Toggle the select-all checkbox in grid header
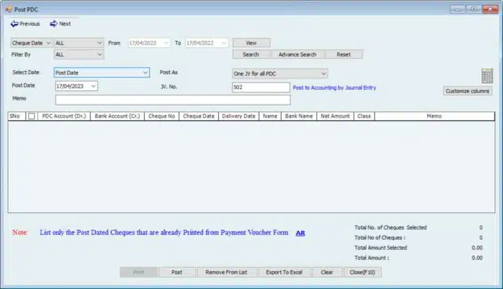Image resolution: width=503 pixels, height=289 pixels. coord(31,116)
